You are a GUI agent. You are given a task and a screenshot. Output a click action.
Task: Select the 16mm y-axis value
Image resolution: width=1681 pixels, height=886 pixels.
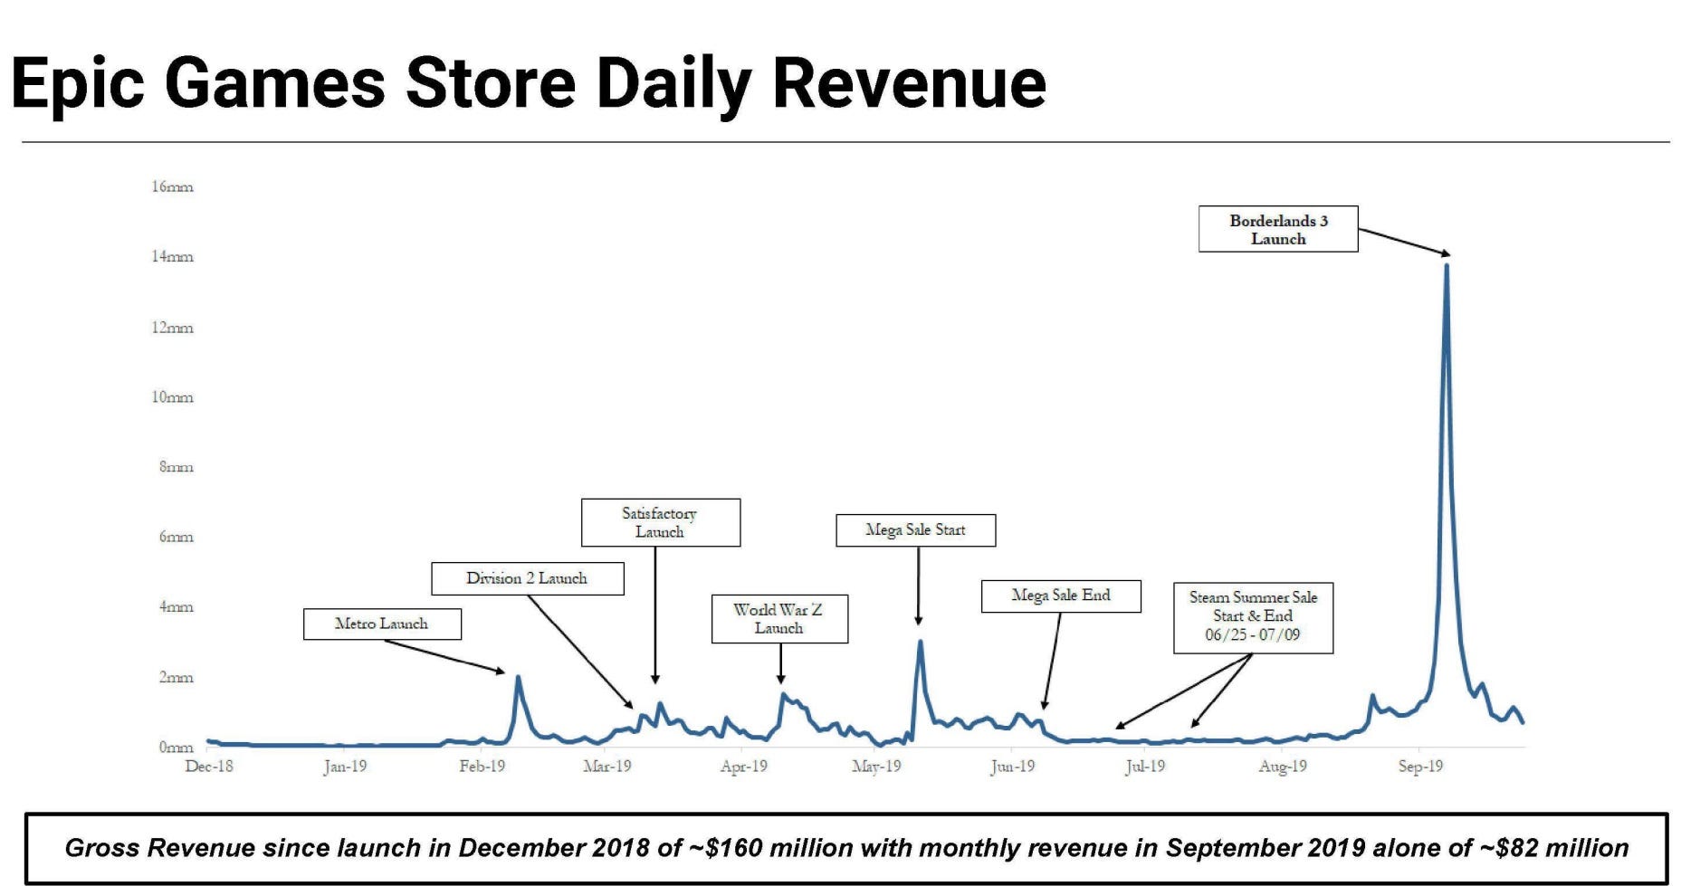point(172,186)
